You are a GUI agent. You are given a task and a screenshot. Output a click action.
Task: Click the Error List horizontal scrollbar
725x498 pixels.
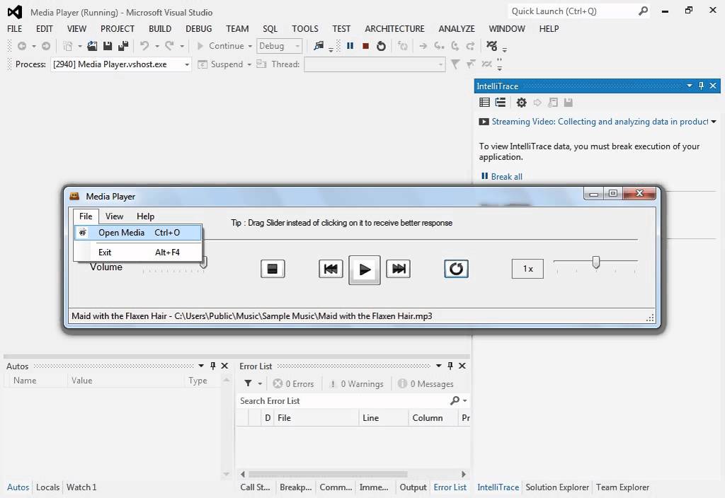353,474
